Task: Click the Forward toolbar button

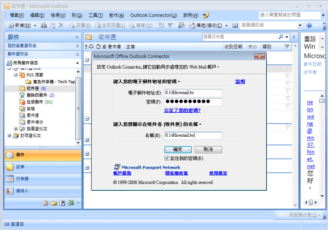Action: [141, 26]
